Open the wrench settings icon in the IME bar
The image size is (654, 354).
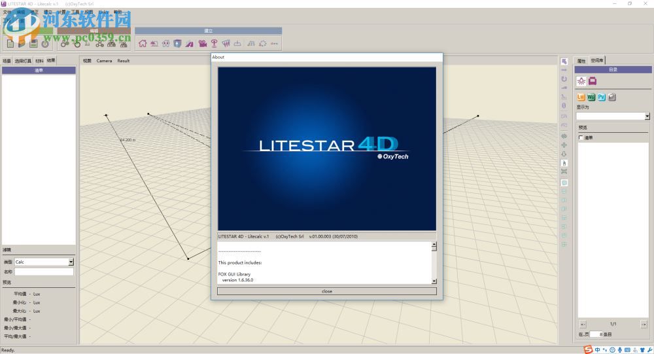pyautogui.click(x=650, y=350)
